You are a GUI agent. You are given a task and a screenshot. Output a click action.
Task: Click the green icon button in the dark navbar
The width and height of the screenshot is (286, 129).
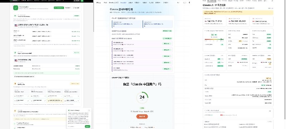(82, 1)
